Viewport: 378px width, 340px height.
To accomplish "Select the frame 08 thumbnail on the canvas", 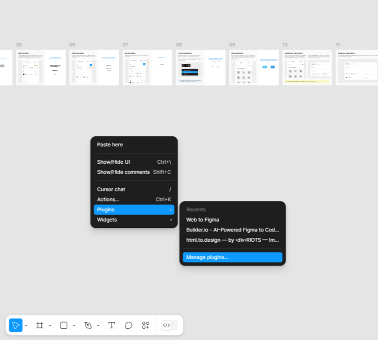I will coord(200,67).
